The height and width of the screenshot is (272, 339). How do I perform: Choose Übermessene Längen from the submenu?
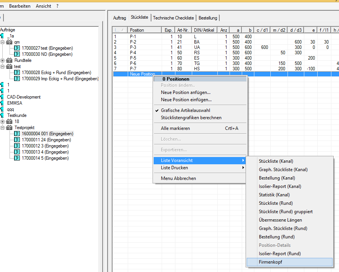[x=289, y=220]
